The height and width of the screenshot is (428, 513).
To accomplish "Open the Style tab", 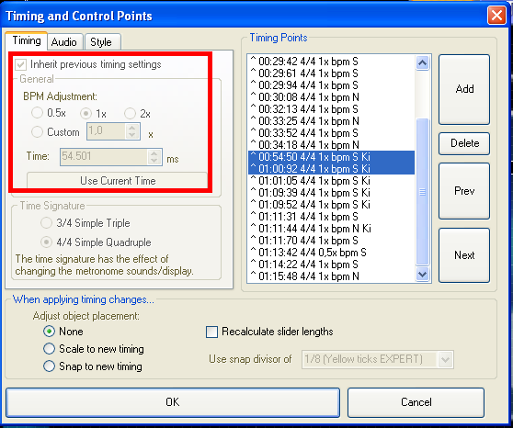I will click(x=101, y=42).
